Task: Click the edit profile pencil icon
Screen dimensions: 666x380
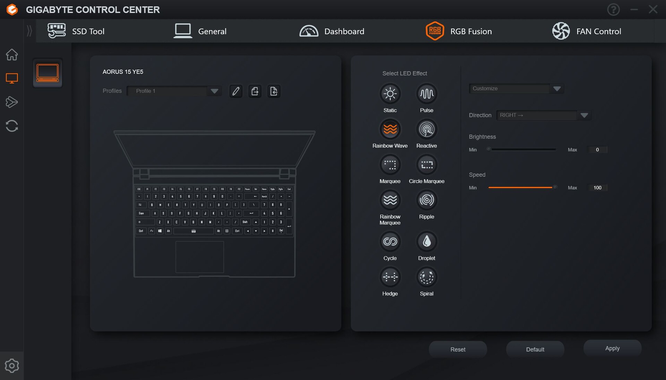Action: (x=236, y=91)
